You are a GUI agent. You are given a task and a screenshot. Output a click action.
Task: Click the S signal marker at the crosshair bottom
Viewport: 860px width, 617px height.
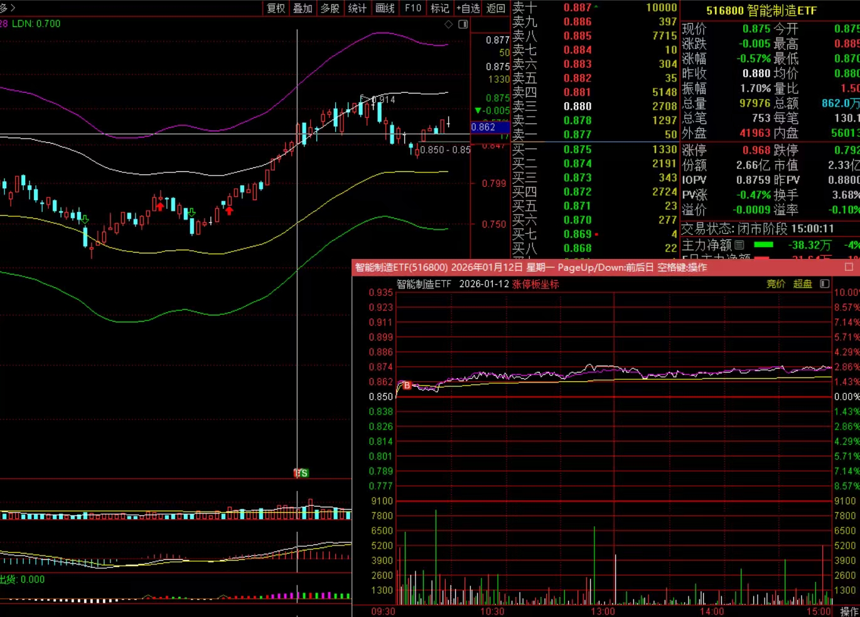(304, 473)
